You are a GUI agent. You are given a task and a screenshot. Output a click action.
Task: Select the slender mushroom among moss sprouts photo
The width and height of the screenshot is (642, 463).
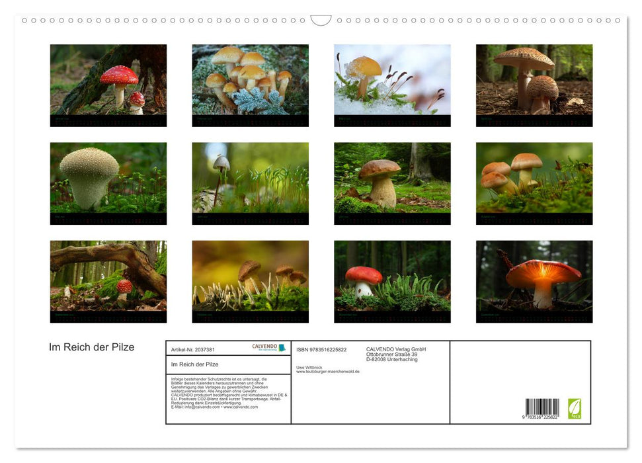click(250, 178)
